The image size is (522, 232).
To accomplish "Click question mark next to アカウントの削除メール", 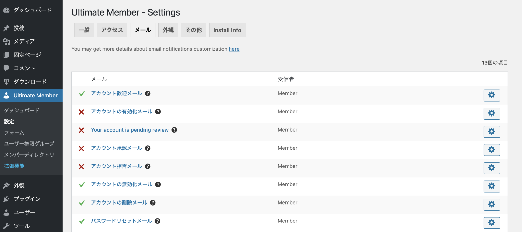I will pyautogui.click(x=153, y=203).
